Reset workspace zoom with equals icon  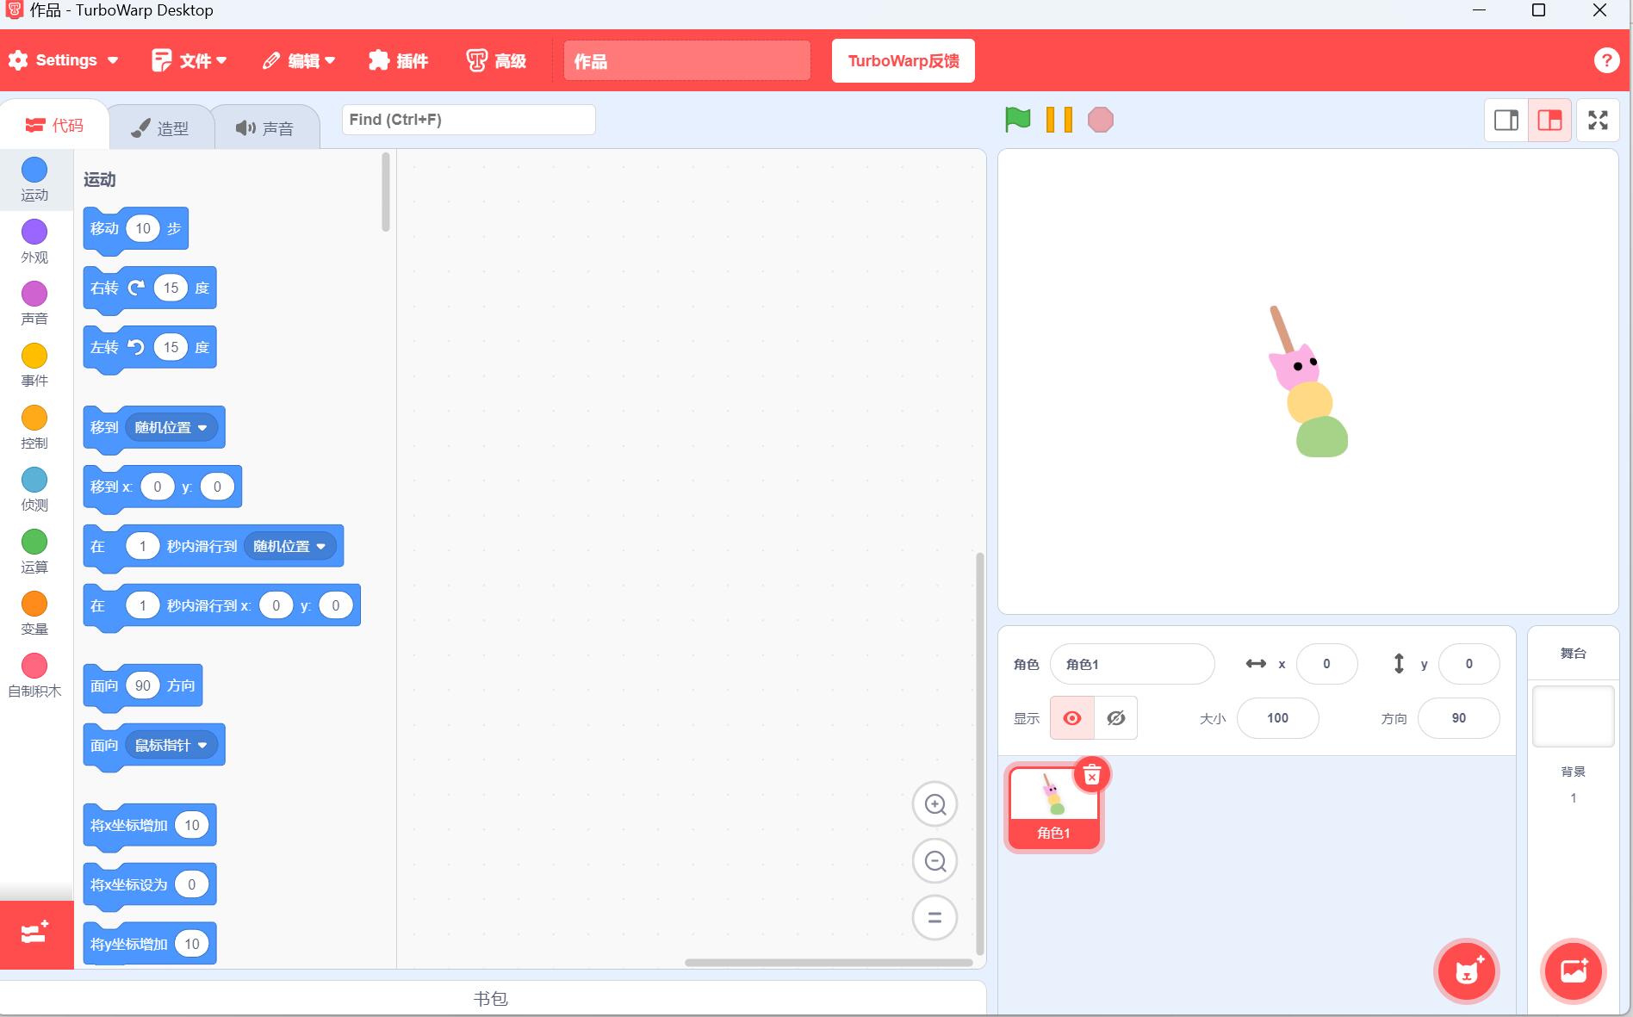(934, 917)
